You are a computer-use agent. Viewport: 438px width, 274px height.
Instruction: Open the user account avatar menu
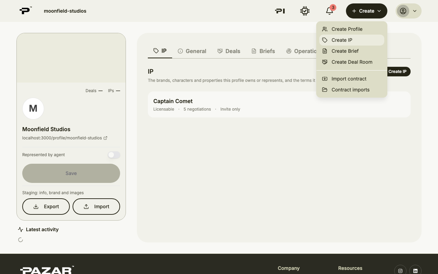pos(409,11)
